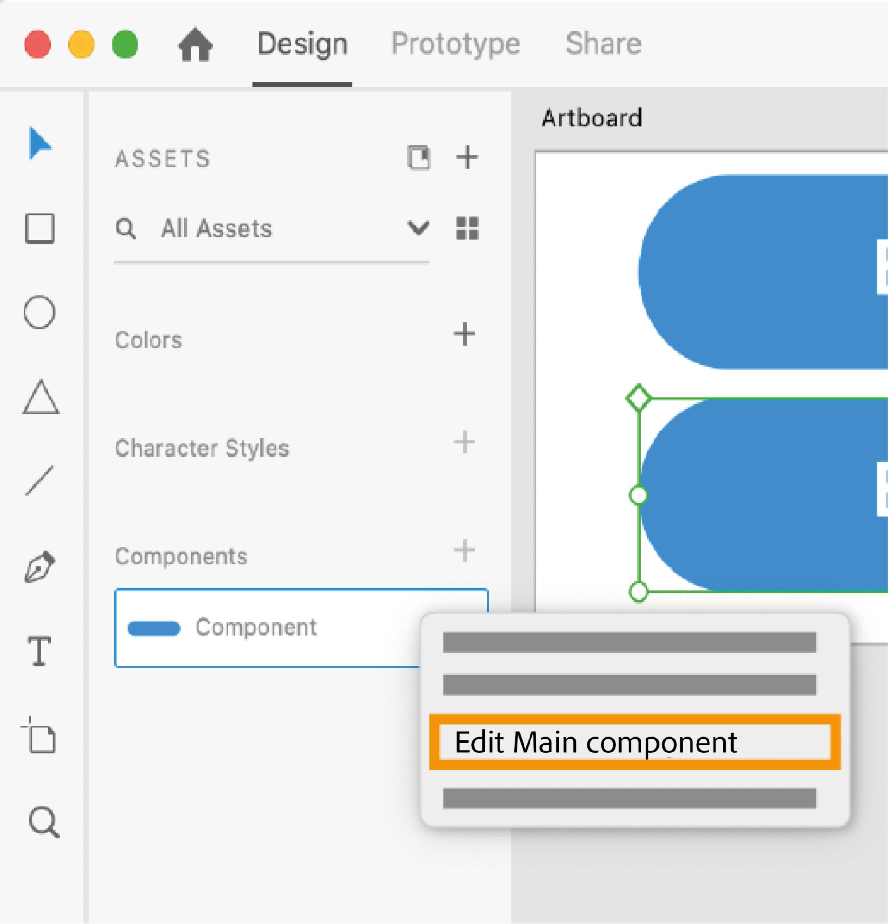
Task: Click the document library icon in Assets header
Action: coord(419,157)
